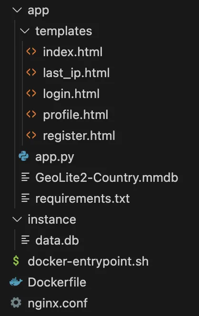This screenshot has height=316, width=199.
Task: Open the nginx.conf file
Action: pos(58,303)
